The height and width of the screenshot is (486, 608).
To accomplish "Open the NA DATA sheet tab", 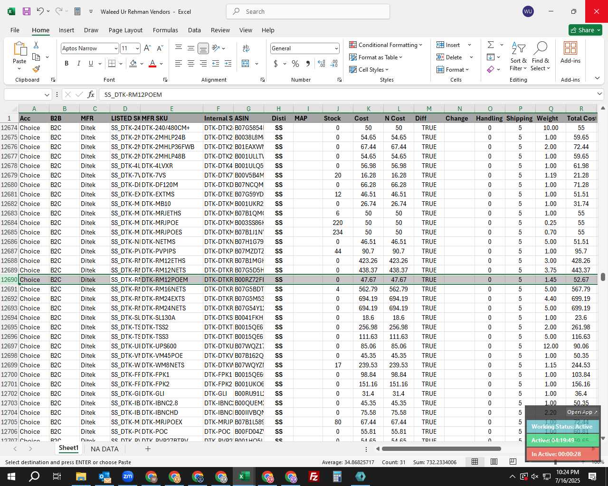I will click(104, 449).
